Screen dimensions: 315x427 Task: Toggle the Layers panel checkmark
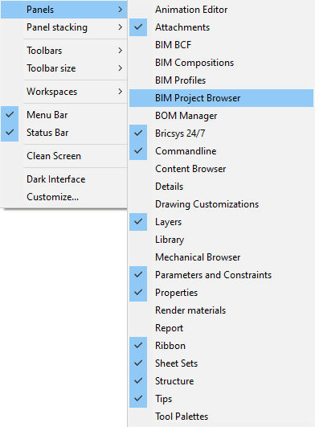(x=138, y=222)
